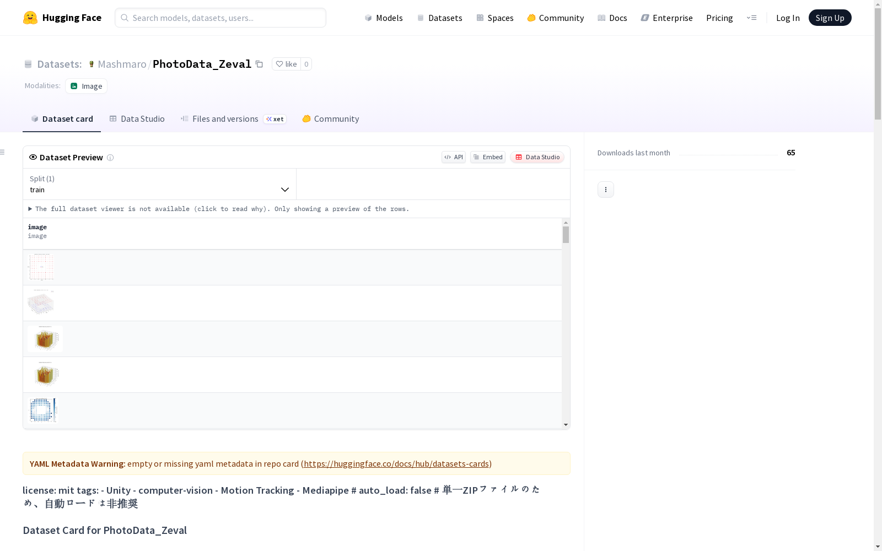Click the preview scrollbar up arrow
The width and height of the screenshot is (882, 551).
click(566, 223)
